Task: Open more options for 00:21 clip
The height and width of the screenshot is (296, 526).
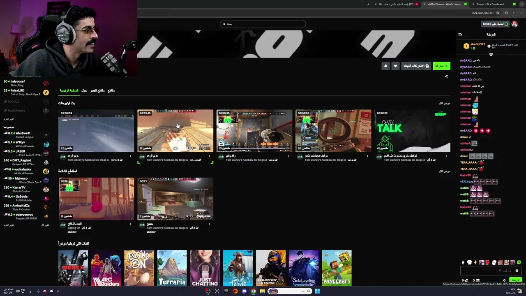Action: point(209,224)
